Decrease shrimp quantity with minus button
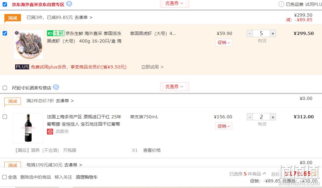322x188 pixels. (x=250, y=34)
